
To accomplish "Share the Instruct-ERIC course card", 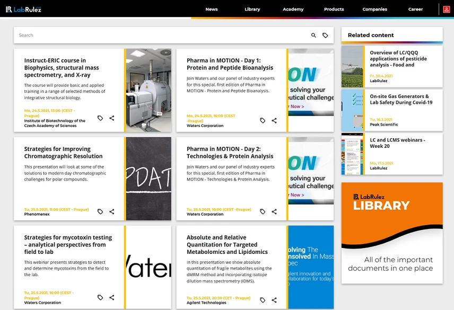I will click(x=112, y=118).
